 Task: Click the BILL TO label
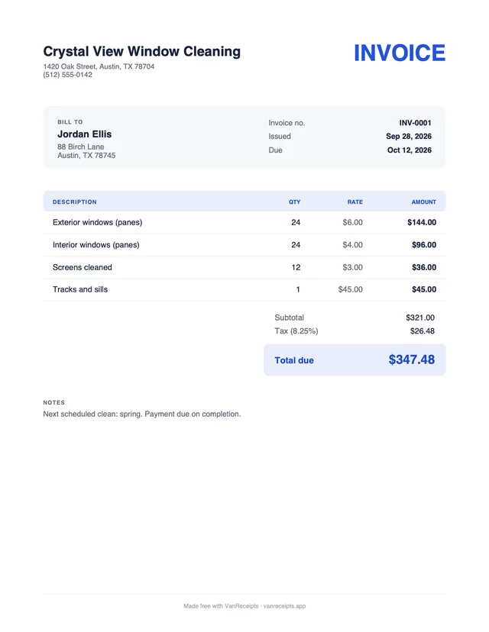pos(70,121)
